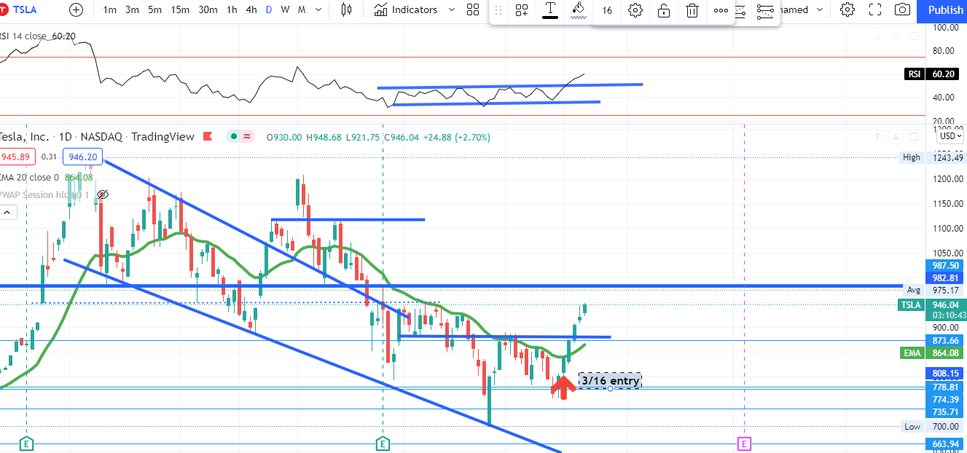Viewport: 967px width, 453px height.
Task: Click the middle green earnings E marker
Action: (x=383, y=443)
